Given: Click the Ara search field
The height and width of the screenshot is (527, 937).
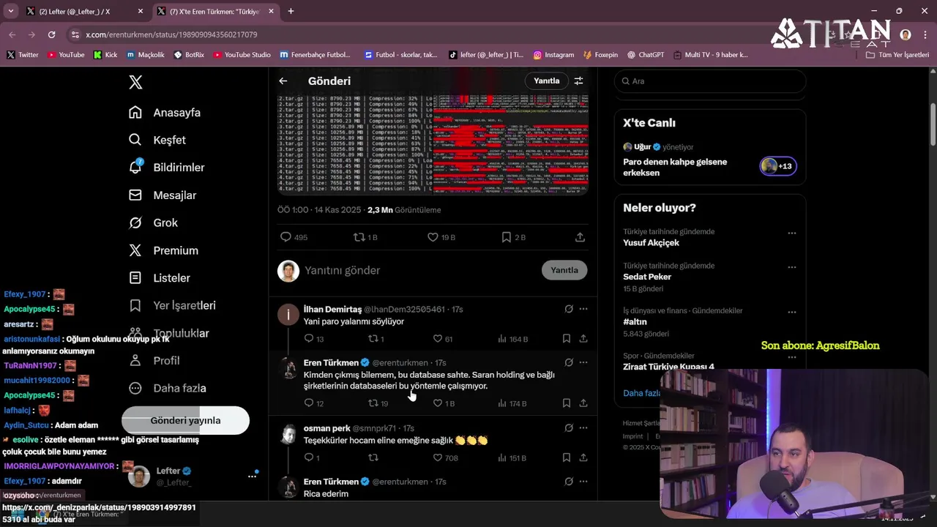Looking at the screenshot, I should pyautogui.click(x=710, y=81).
